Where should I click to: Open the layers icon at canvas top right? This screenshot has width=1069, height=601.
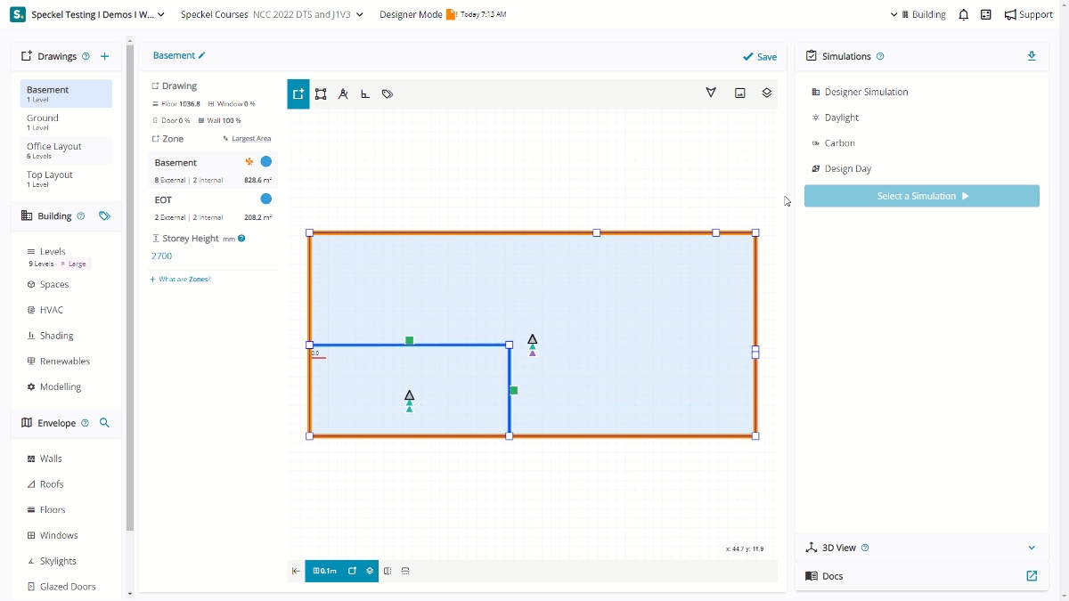tap(766, 93)
